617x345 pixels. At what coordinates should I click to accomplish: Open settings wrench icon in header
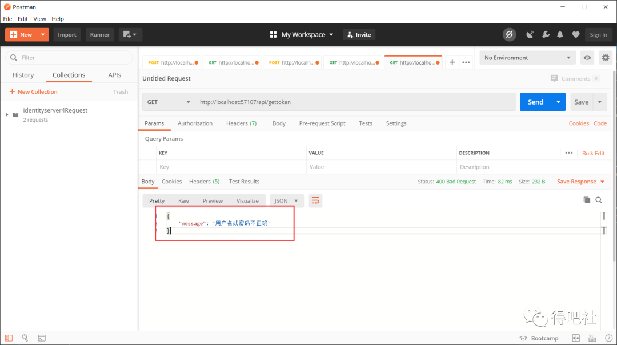pos(546,35)
